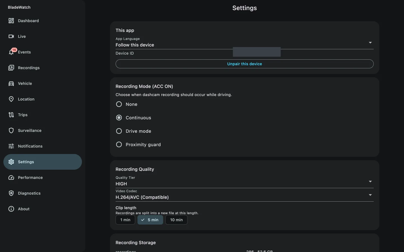Select the None recording mode
404x252 pixels.
119,104
